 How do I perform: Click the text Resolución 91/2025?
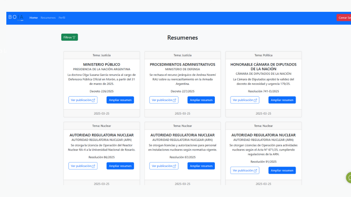coord(264,161)
